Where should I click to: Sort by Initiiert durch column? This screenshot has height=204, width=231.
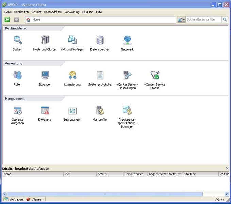(x=135, y=174)
